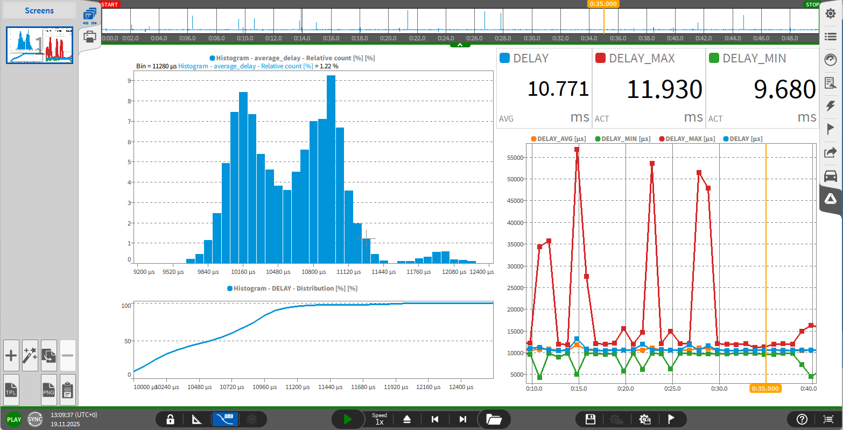This screenshot has width=843, height=430.
Task: Click the floppy disk save icon
Action: tap(591, 419)
